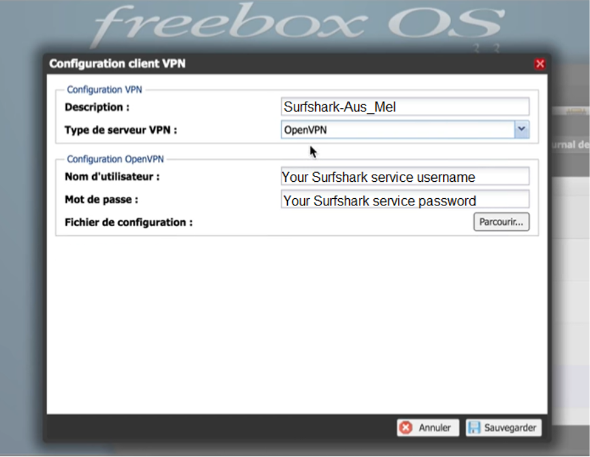The height and width of the screenshot is (457, 590).
Task: Select the Mot de passe password field
Action: pos(405,199)
